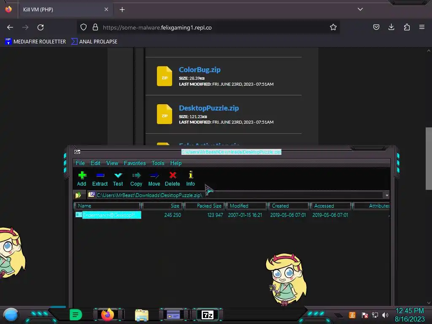Click the ColorBug.zip yellow ZIP icon
The width and height of the screenshot is (432, 324).
[x=165, y=76]
